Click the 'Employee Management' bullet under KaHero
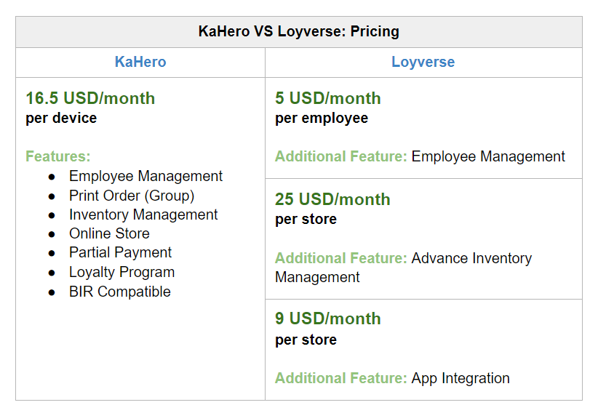 click(145, 176)
